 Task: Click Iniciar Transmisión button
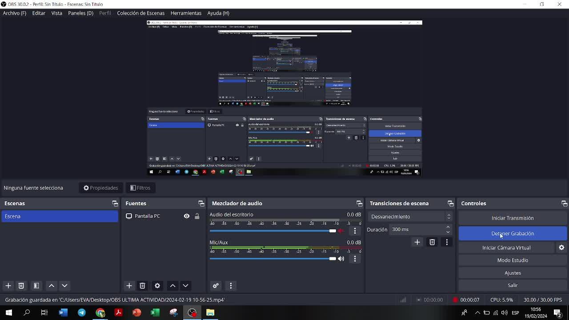[513, 218]
